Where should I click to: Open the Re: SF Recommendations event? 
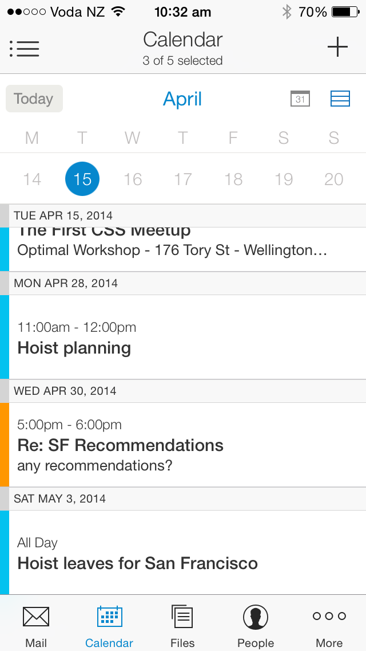(183, 445)
